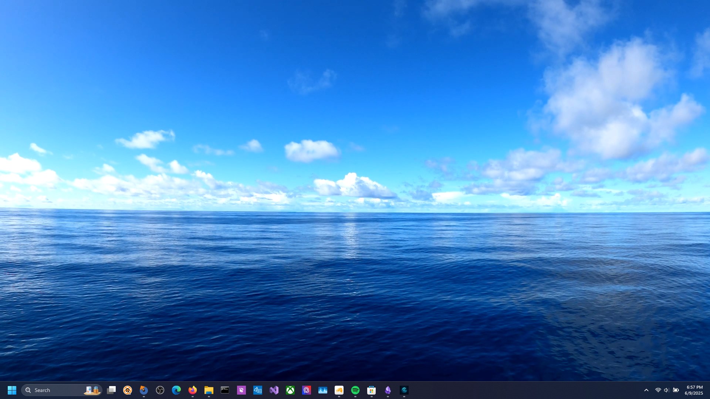Open the Start menu
This screenshot has height=399, width=710.
tap(12, 390)
